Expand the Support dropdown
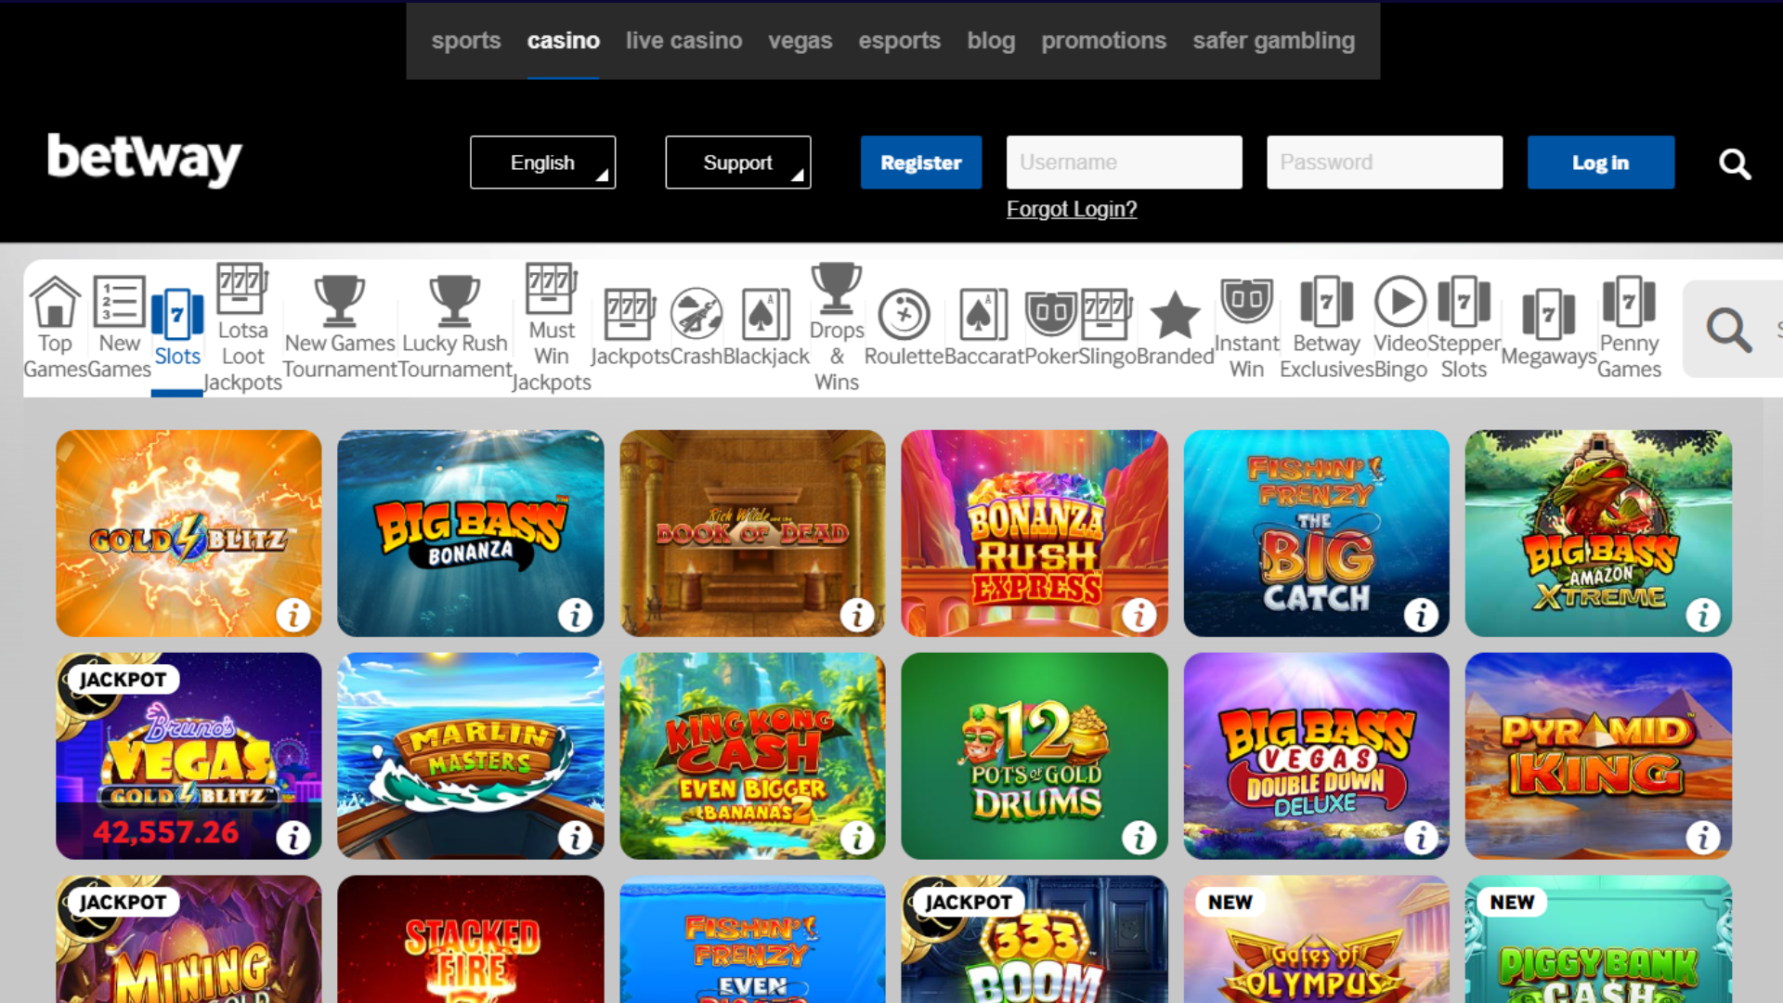Image resolution: width=1783 pixels, height=1003 pixels. pyautogui.click(x=738, y=163)
